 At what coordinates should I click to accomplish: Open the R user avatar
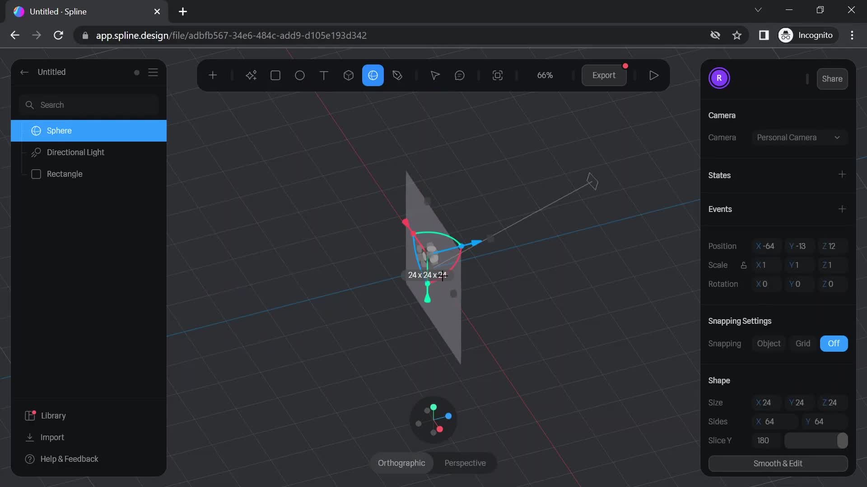point(719,78)
